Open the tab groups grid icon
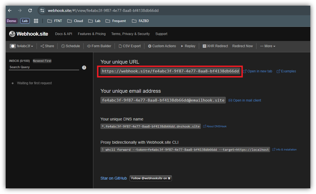 pos(36,21)
